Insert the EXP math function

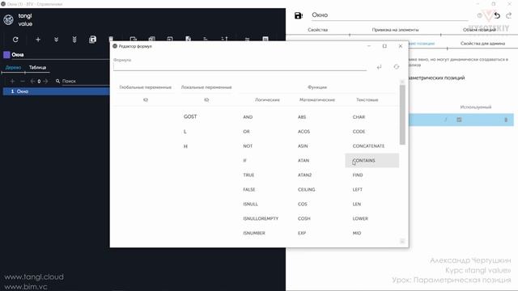click(302, 234)
